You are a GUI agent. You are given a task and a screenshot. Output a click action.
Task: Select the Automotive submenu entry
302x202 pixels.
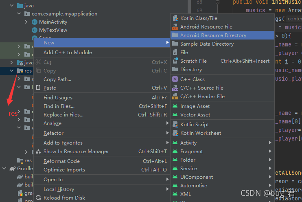click(x=223, y=185)
